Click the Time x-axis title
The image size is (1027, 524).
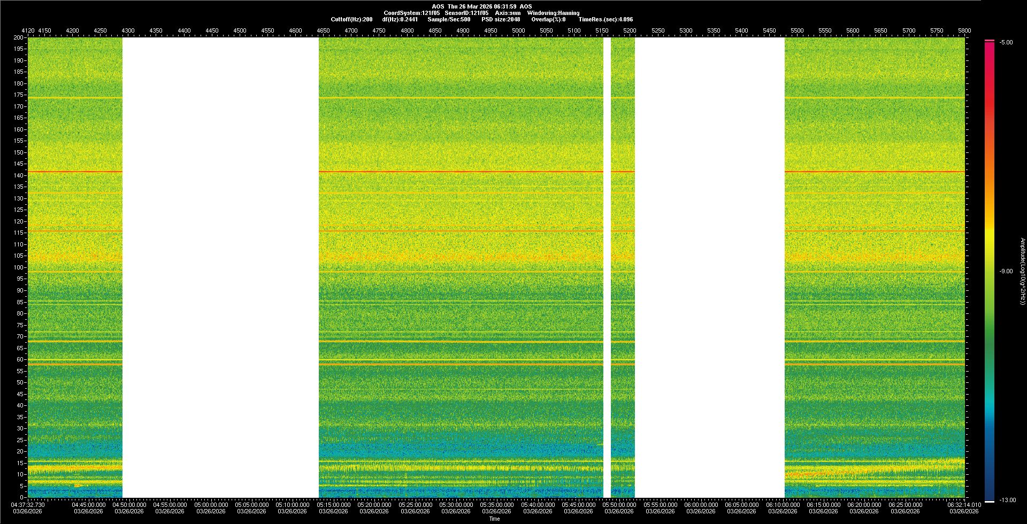coord(494,519)
